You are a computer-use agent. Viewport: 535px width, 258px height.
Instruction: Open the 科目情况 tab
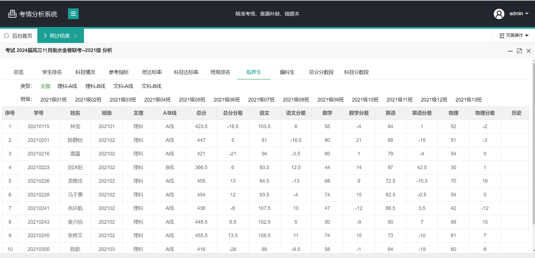tap(85, 72)
